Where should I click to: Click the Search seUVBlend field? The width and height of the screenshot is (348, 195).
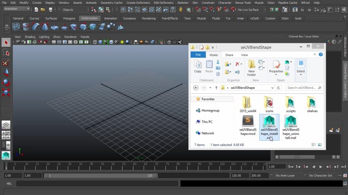(x=303, y=88)
